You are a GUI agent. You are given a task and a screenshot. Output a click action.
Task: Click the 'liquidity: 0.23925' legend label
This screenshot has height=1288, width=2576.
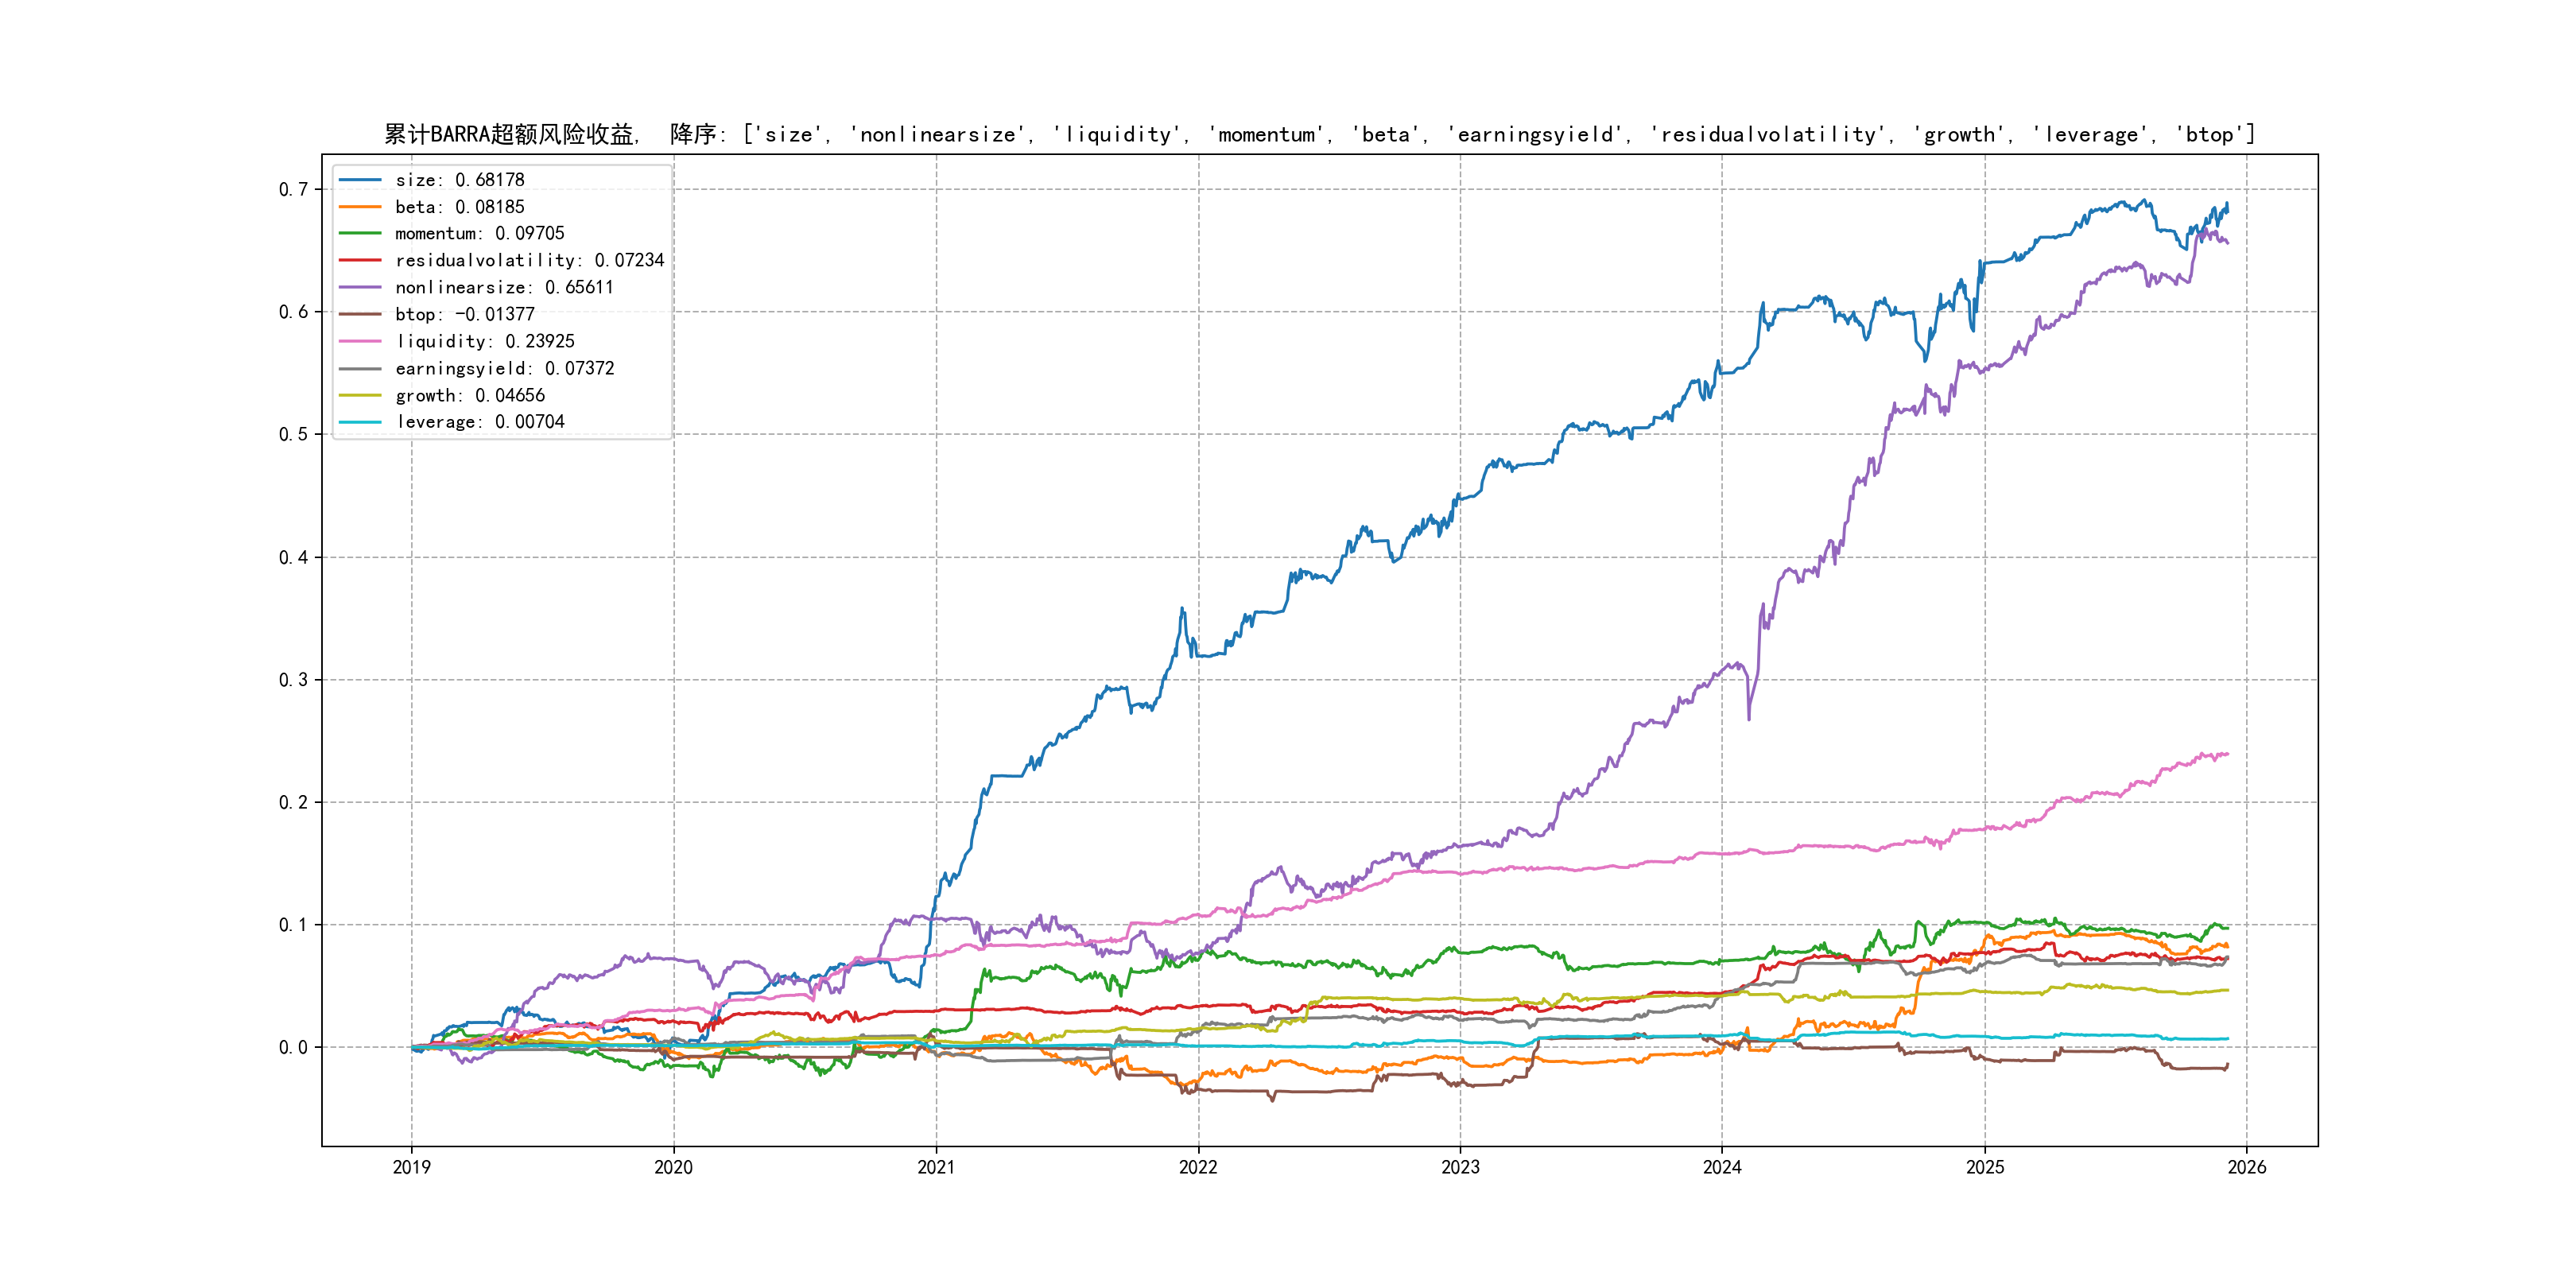point(484,341)
